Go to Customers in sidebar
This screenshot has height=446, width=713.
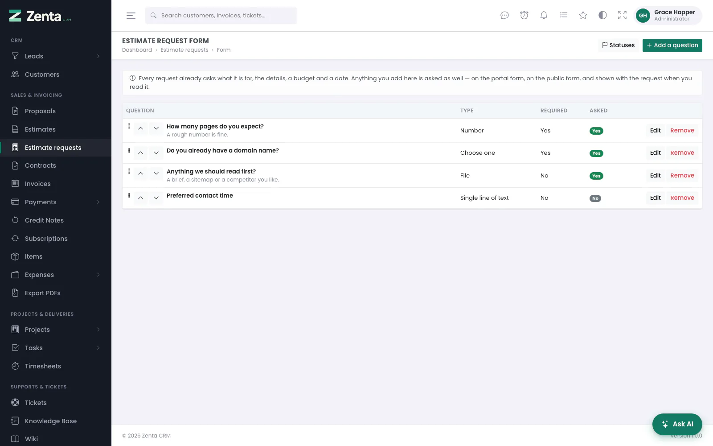tap(56, 74)
